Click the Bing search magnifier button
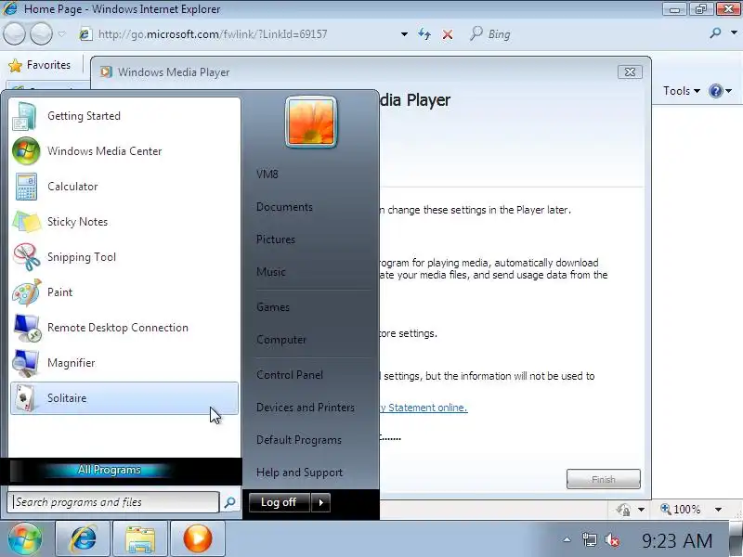This screenshot has height=557, width=743. (715, 33)
